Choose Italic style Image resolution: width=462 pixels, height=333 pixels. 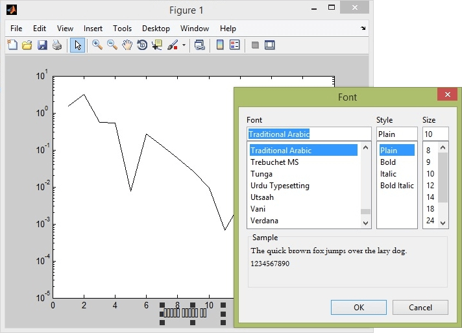pyautogui.click(x=397, y=174)
